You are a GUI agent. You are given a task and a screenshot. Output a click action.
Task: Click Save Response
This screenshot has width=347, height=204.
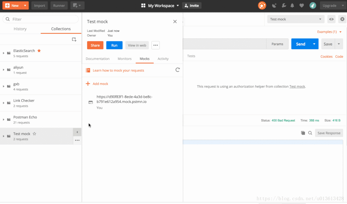tap(329, 133)
